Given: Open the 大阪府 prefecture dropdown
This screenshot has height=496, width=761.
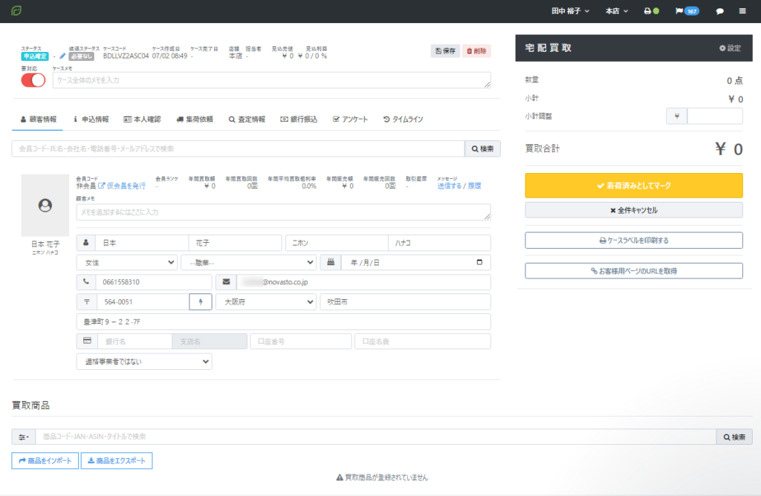Looking at the screenshot, I should tap(266, 301).
